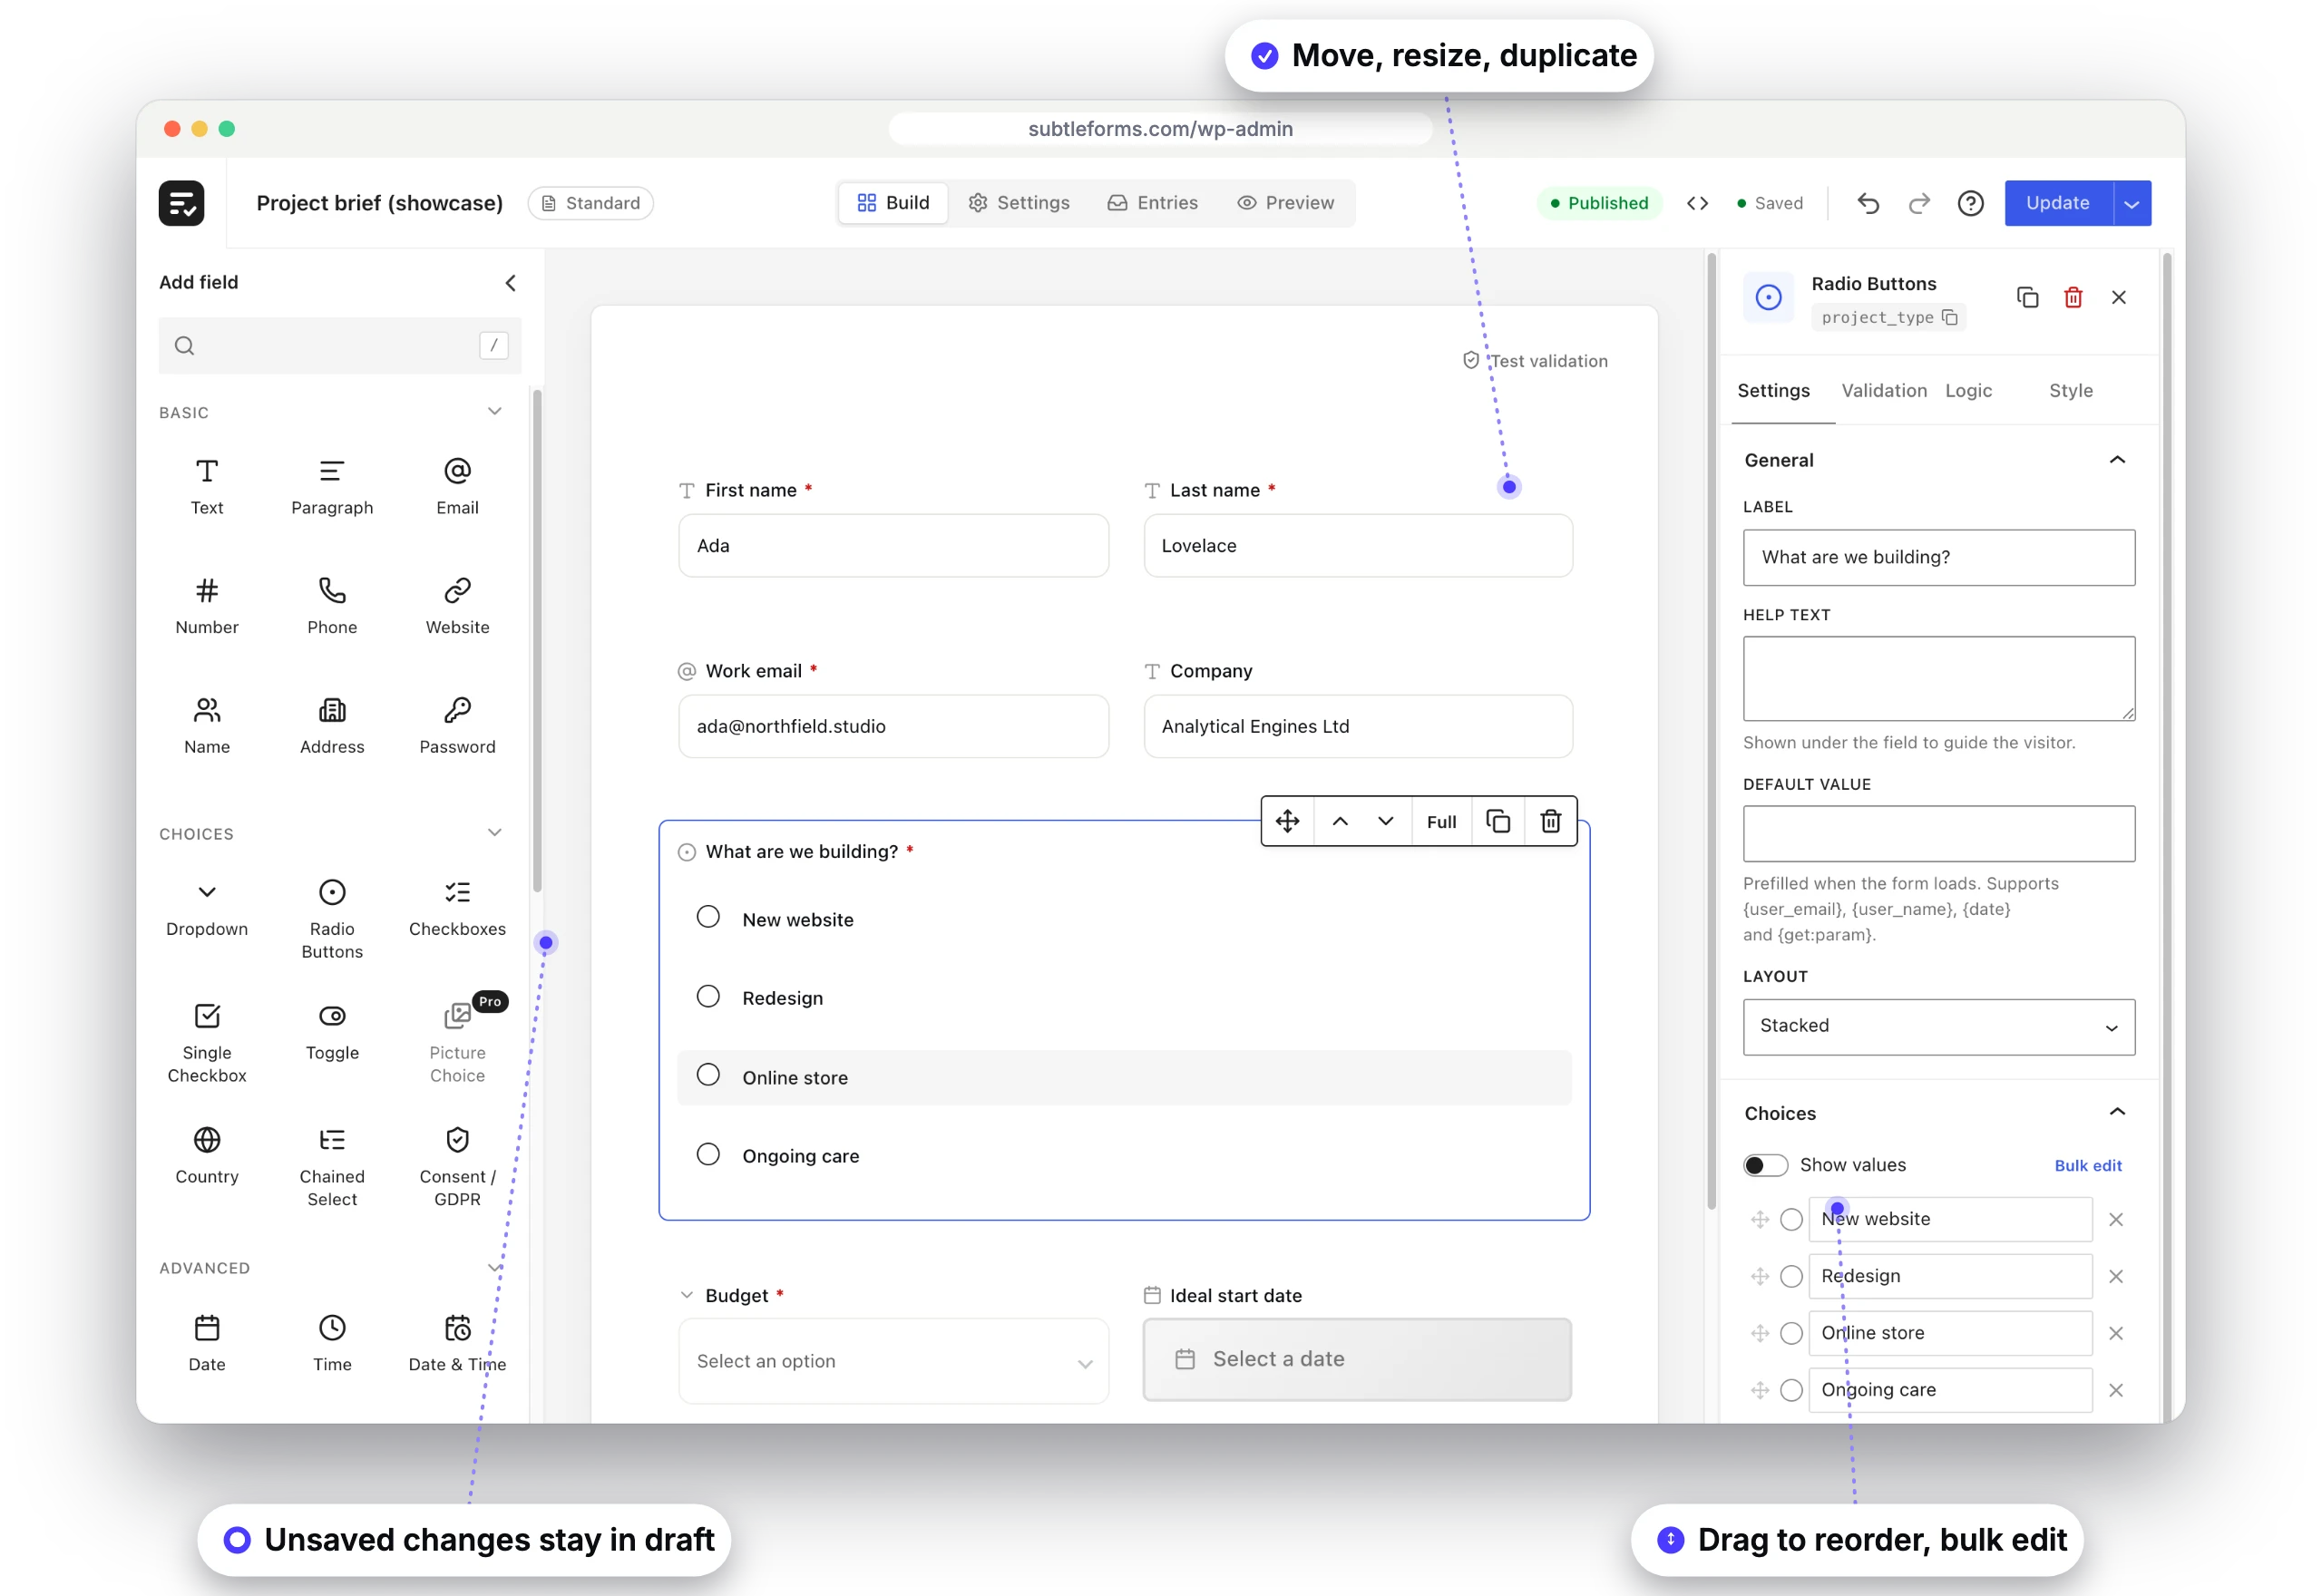Set Ongoing care as default choice in panel
The width and height of the screenshot is (2322, 1596).
click(x=1791, y=1391)
